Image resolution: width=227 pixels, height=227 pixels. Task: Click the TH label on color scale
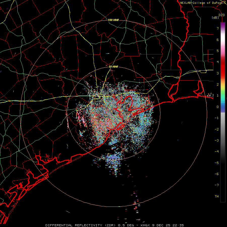pyautogui.click(x=217, y=196)
